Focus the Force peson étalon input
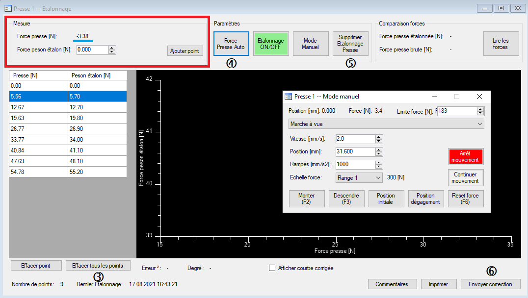Image resolution: width=528 pixels, height=298 pixels. [x=92, y=50]
